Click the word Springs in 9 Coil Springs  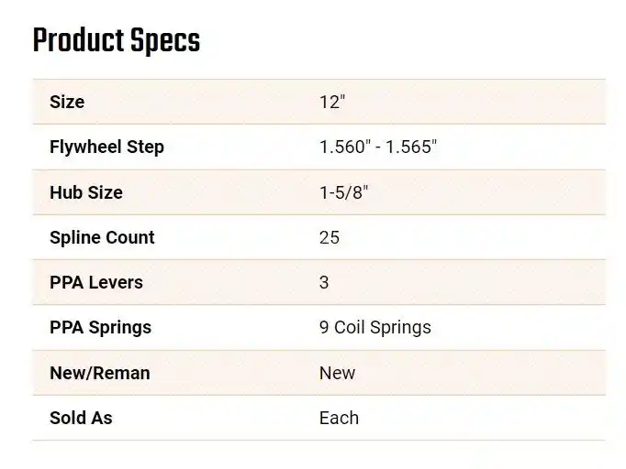click(x=400, y=328)
